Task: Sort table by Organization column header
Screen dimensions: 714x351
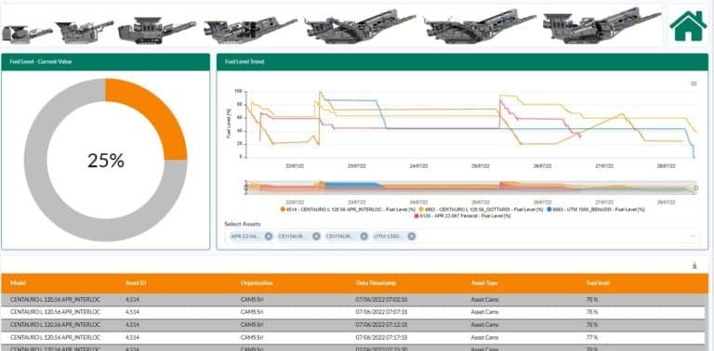Action: 257,283
